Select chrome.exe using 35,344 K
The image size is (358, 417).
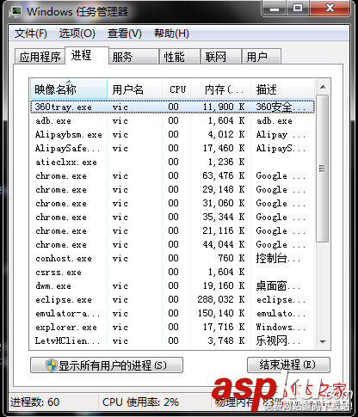pyautogui.click(x=172, y=217)
